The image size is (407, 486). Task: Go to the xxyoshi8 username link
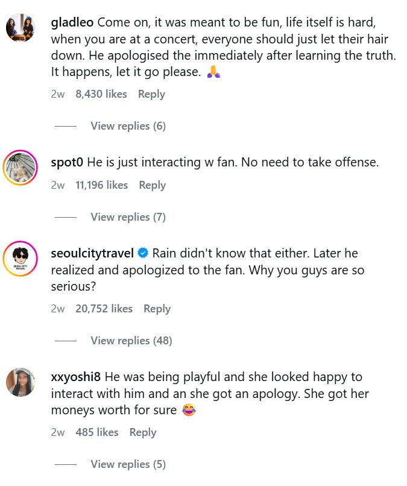(x=76, y=377)
